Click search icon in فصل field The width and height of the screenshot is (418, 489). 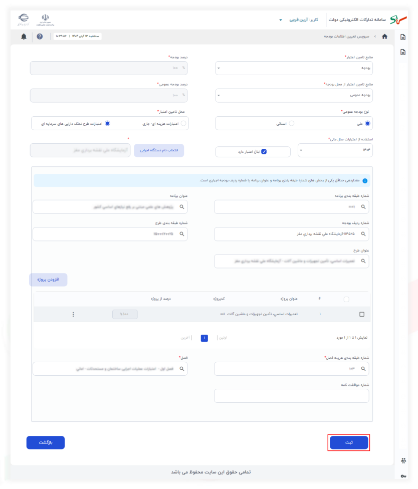[x=182, y=369]
